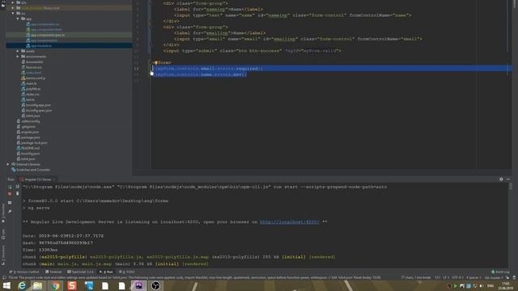Hide the Run tool window

click(x=508, y=179)
